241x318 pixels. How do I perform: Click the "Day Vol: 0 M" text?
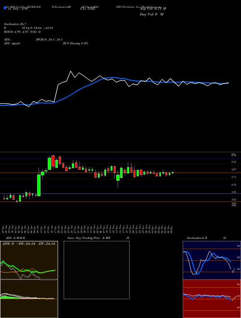click(151, 14)
